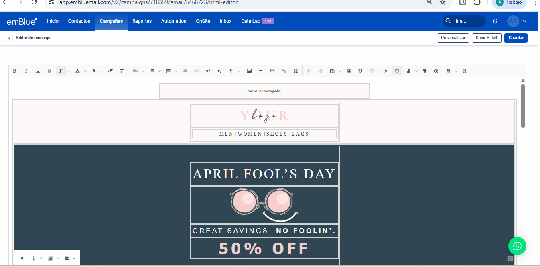Click the green WhatsApp chat bubble

pyautogui.click(x=517, y=246)
